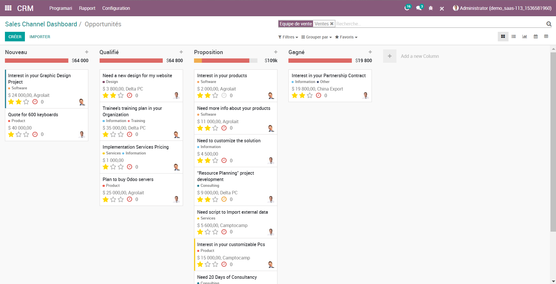This screenshot has height=284, width=556.
Task: Click the Qualifié column title
Action: (x=109, y=52)
